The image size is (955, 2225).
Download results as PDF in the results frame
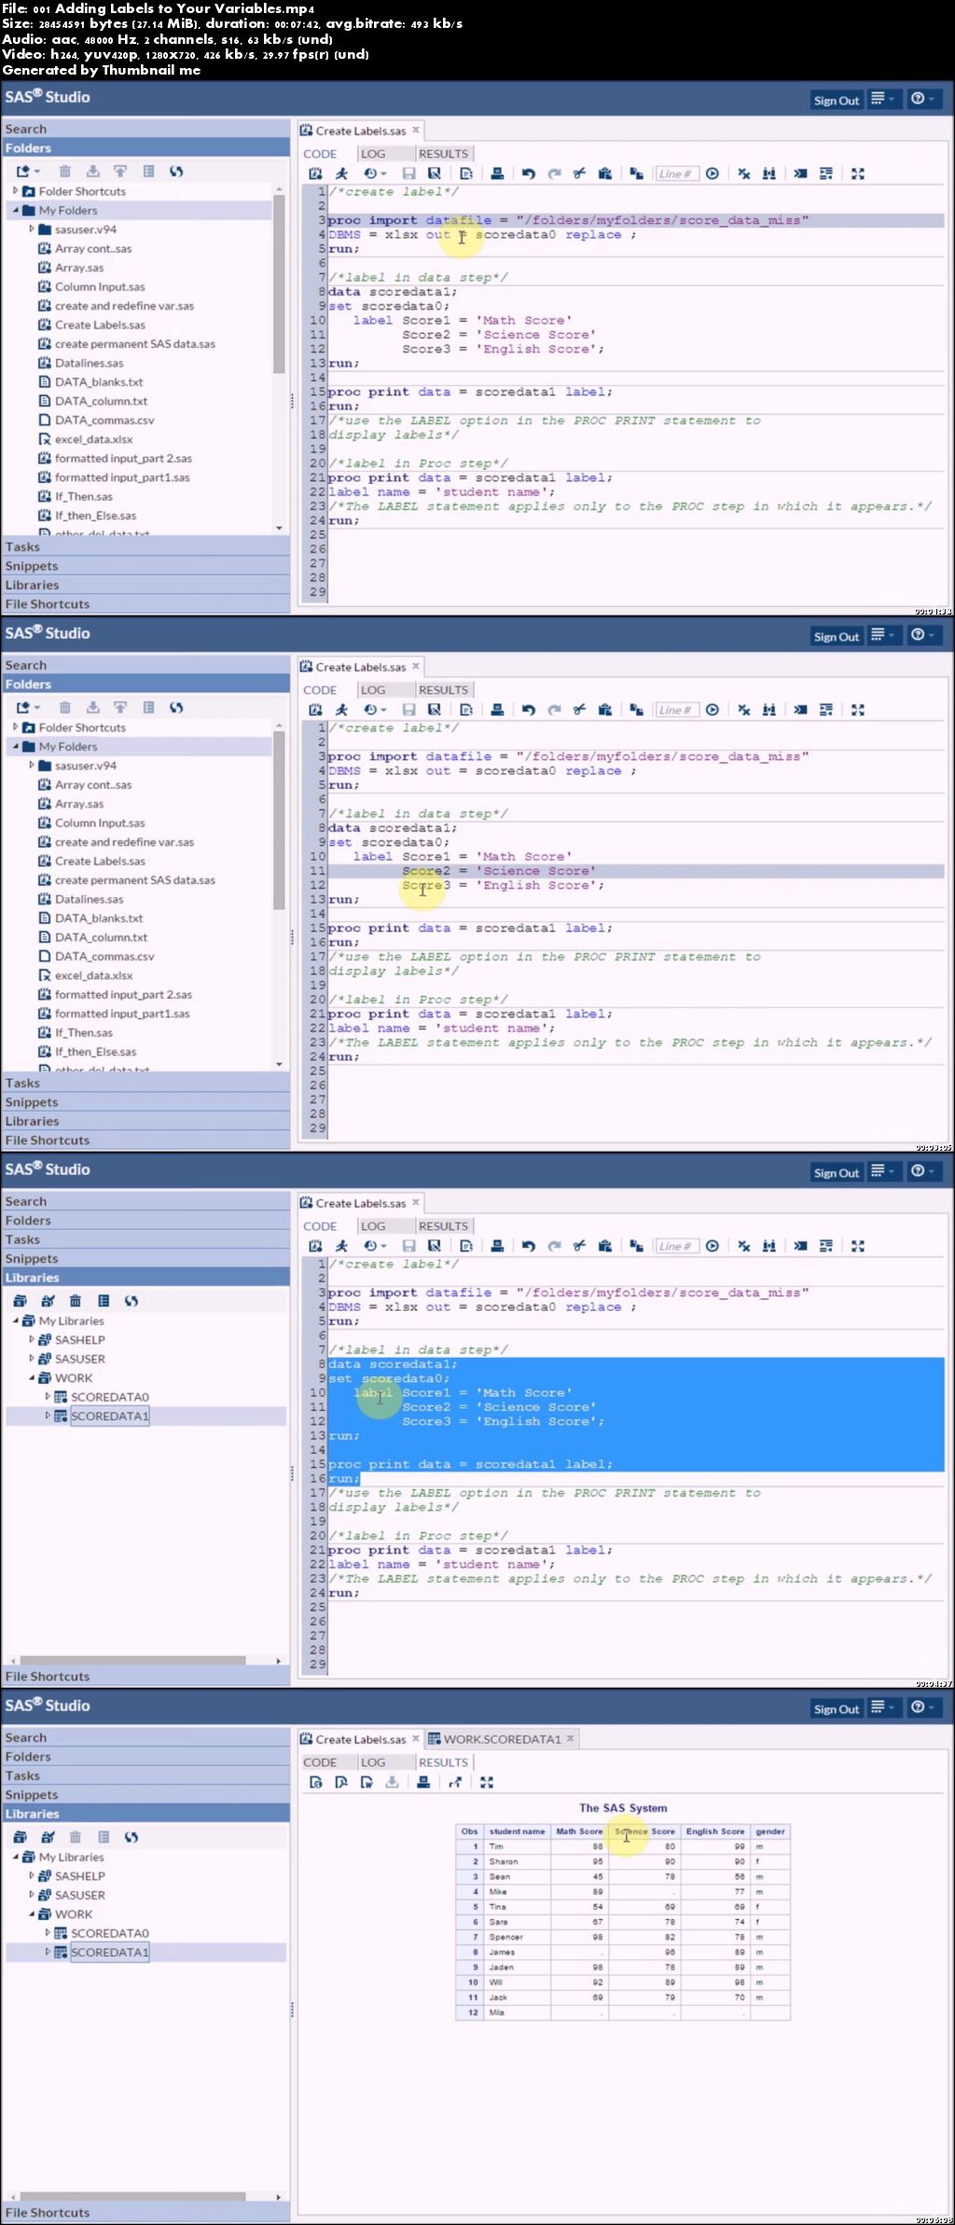pyautogui.click(x=341, y=1782)
